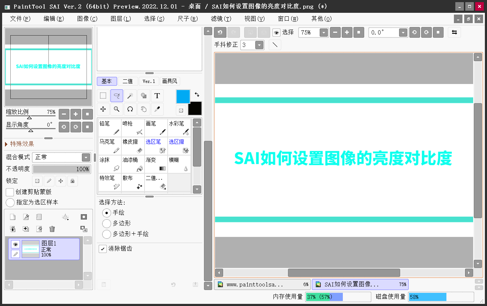The width and height of the screenshot is (487, 306).
Task: Select the magic wand tool
Action: tap(130, 96)
